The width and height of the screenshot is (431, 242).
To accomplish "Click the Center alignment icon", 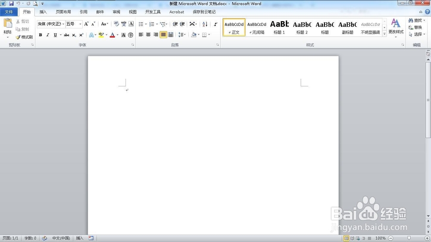I will 148,34.
